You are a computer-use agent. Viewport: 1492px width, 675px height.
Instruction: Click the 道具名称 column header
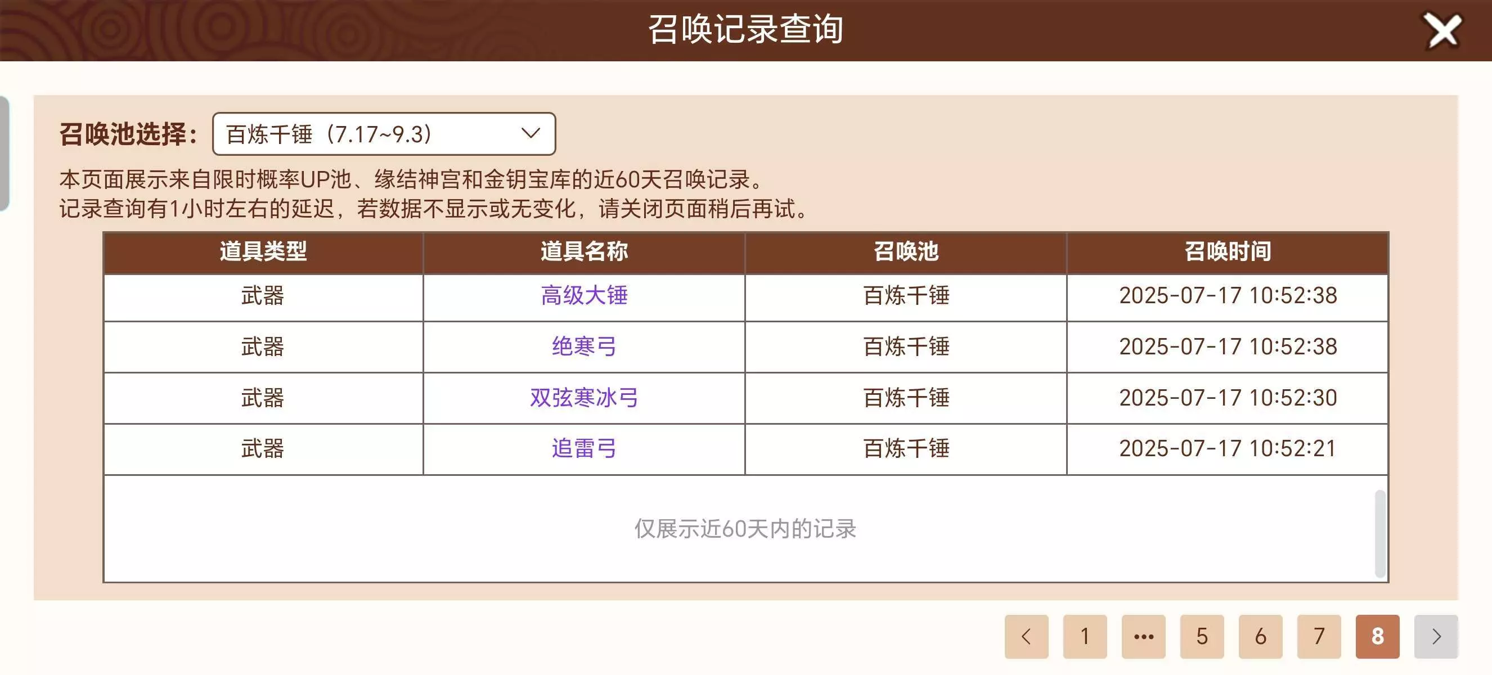584,252
